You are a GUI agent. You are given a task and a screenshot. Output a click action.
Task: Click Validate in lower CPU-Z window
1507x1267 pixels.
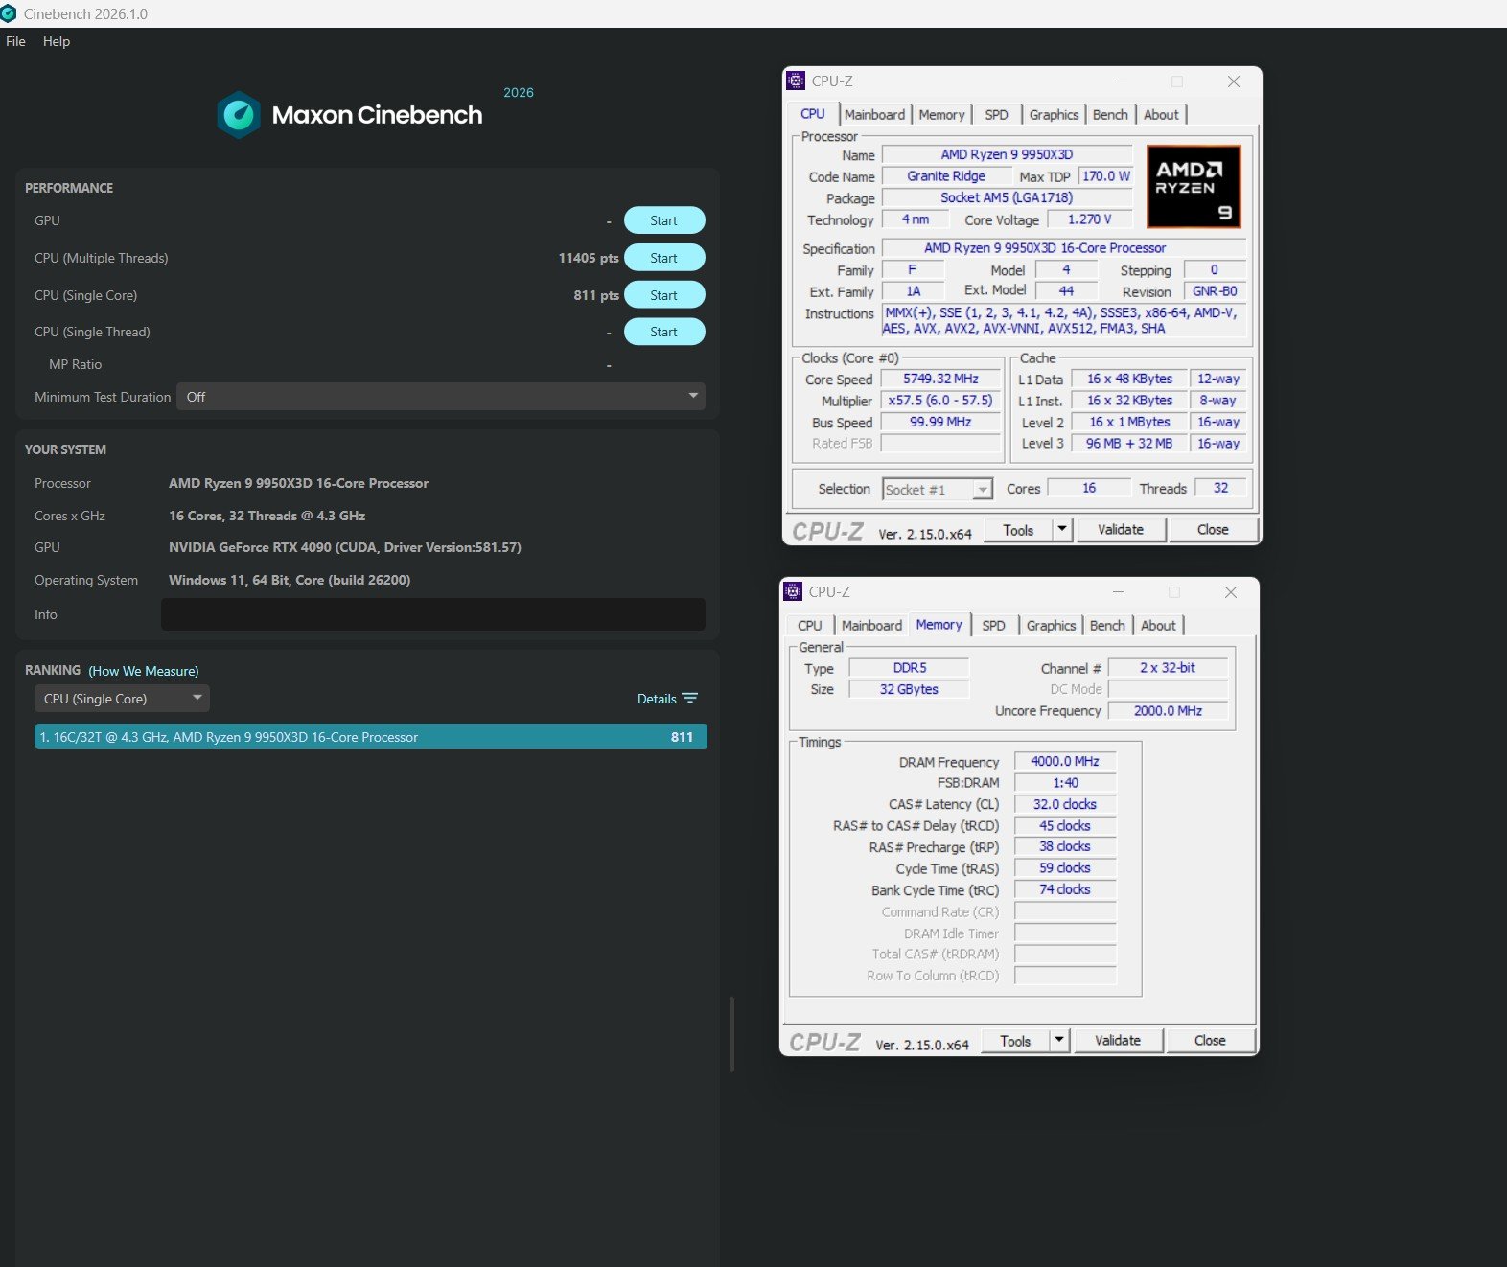click(1118, 1041)
